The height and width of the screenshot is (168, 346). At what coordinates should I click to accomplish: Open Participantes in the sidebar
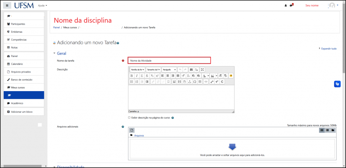tap(18, 24)
